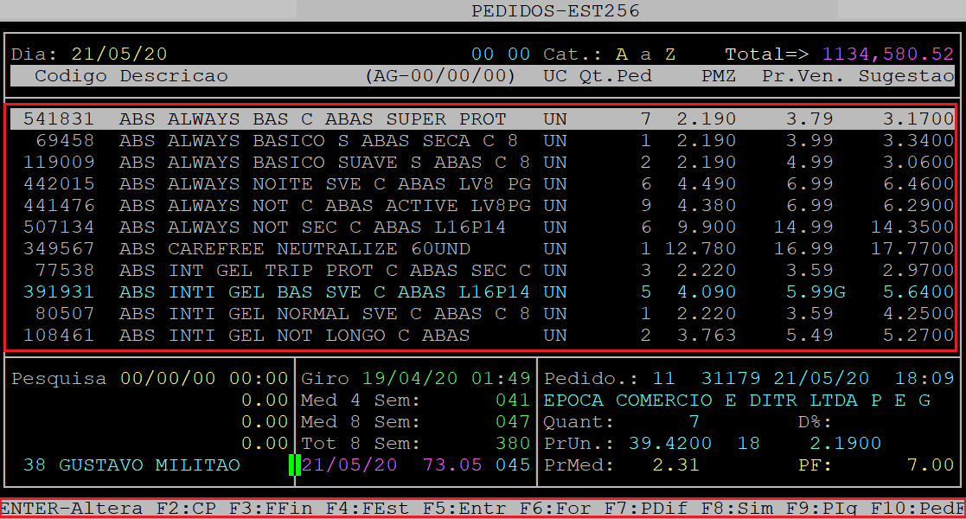Image resolution: width=966 pixels, height=519 pixels.
Task: Click the Total value 1134,580.52
Action: [887, 54]
